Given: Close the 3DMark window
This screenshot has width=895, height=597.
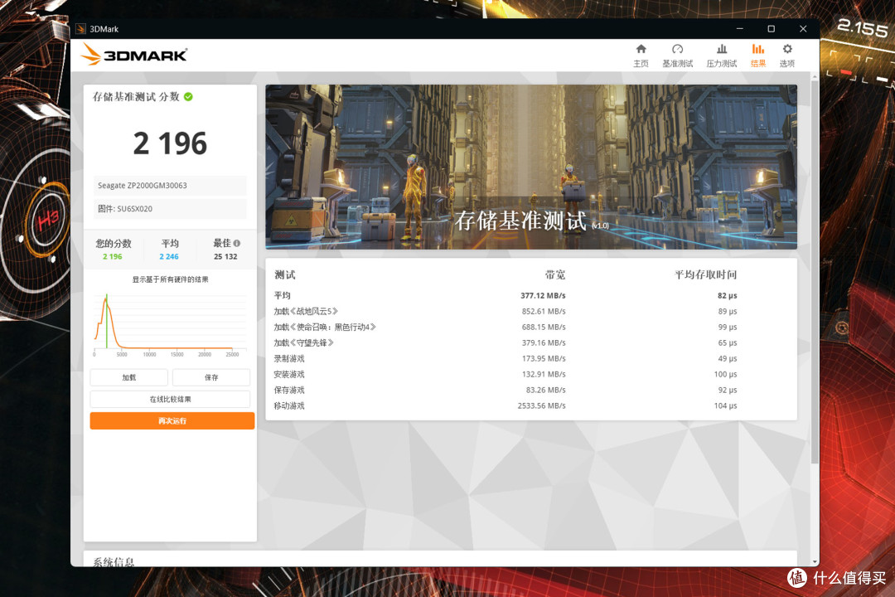Looking at the screenshot, I should [x=803, y=28].
